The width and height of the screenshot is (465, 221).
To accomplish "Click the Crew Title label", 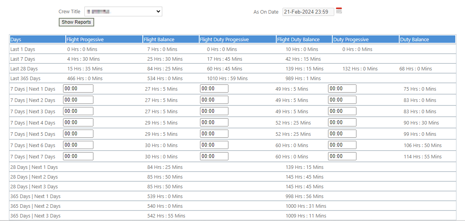I will pyautogui.click(x=69, y=12).
